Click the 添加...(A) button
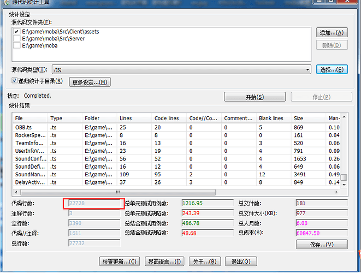The height and width of the screenshot is (273, 361). tap(332, 33)
